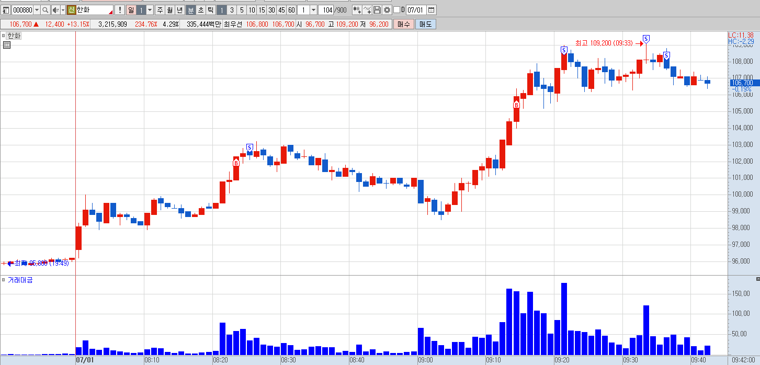Select the 틱 tick chart tab
Screen dimensions: 760x365
(210, 10)
